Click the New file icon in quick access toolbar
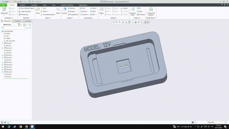The height and width of the screenshot is (129, 229). pyautogui.click(x=12, y=2)
